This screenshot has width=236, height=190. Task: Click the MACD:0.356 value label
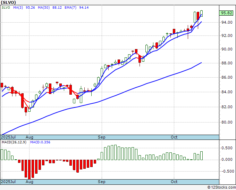tap(40, 142)
